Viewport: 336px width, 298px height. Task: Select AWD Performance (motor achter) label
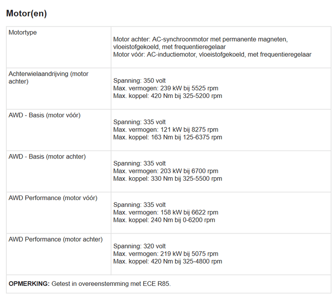click(x=55, y=239)
